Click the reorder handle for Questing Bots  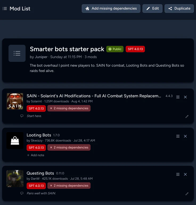178,174
